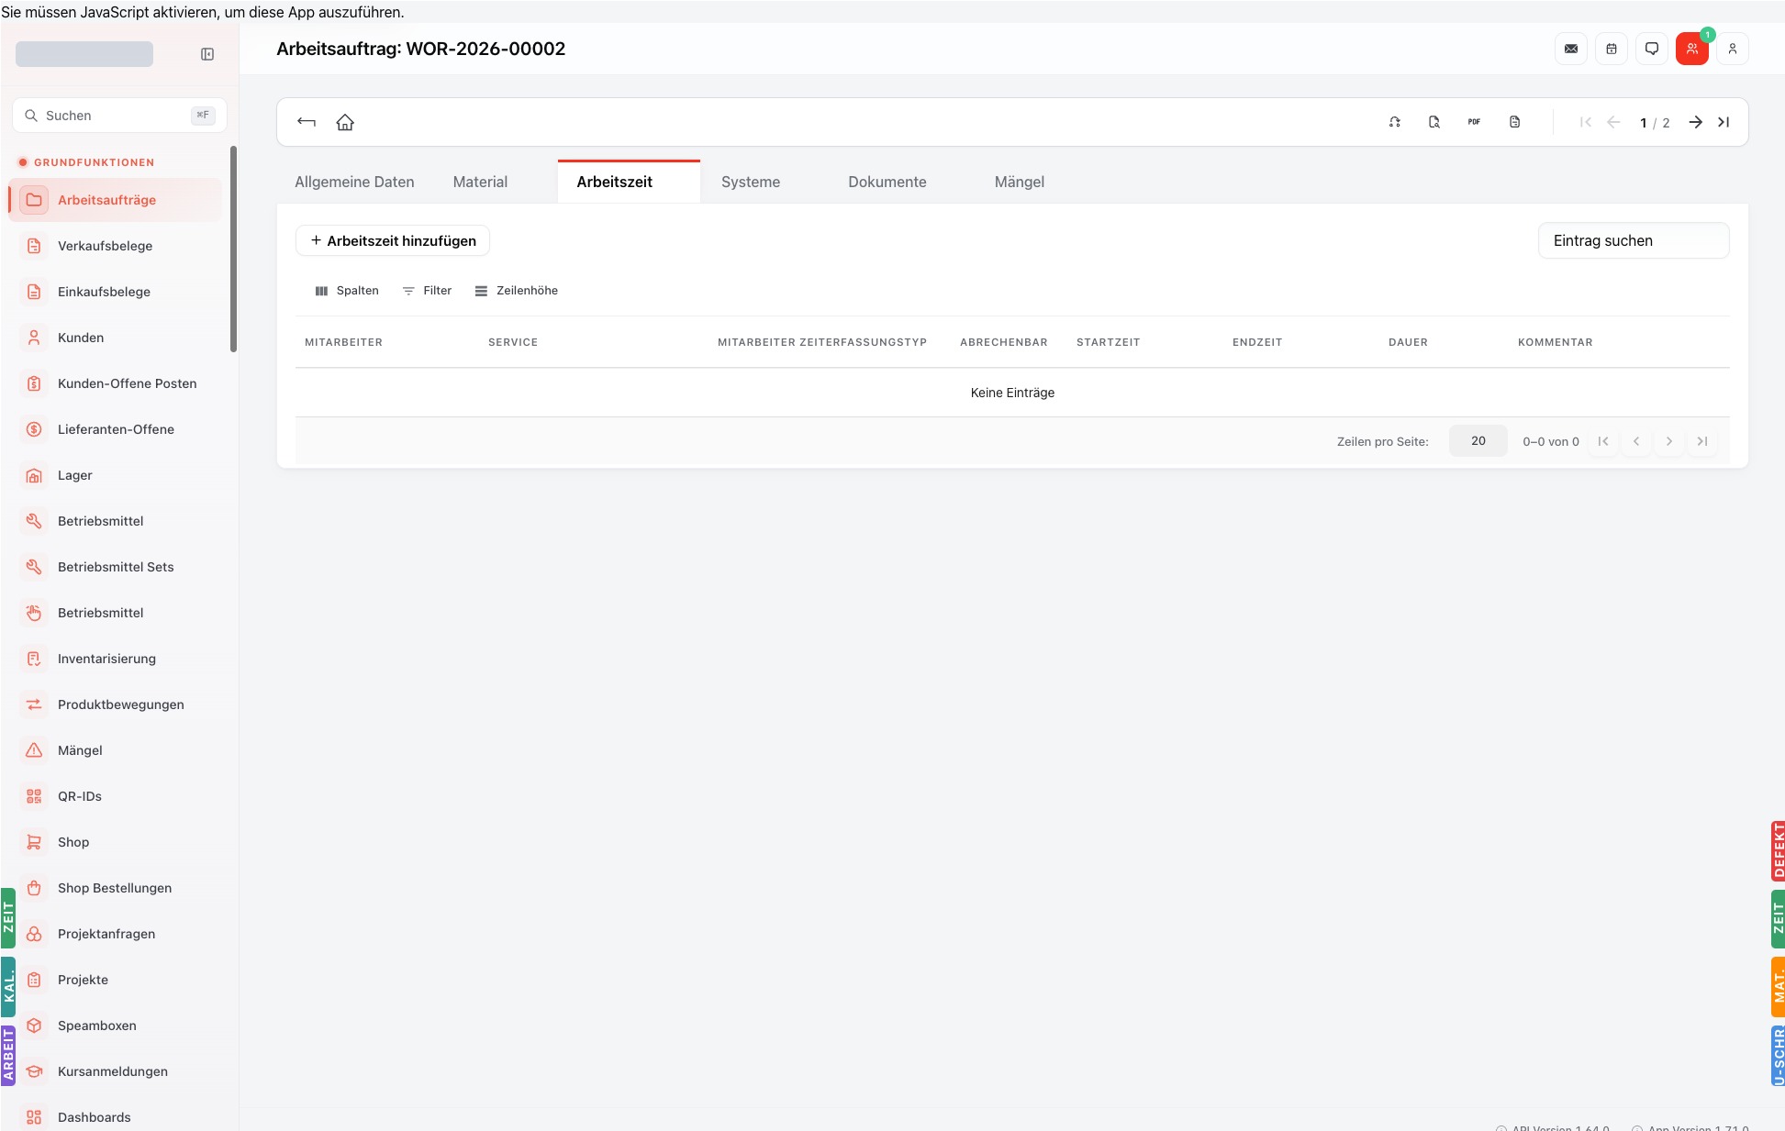Image resolution: width=1785 pixels, height=1131 pixels.
Task: Click the document preview magnifier icon
Action: (1434, 122)
